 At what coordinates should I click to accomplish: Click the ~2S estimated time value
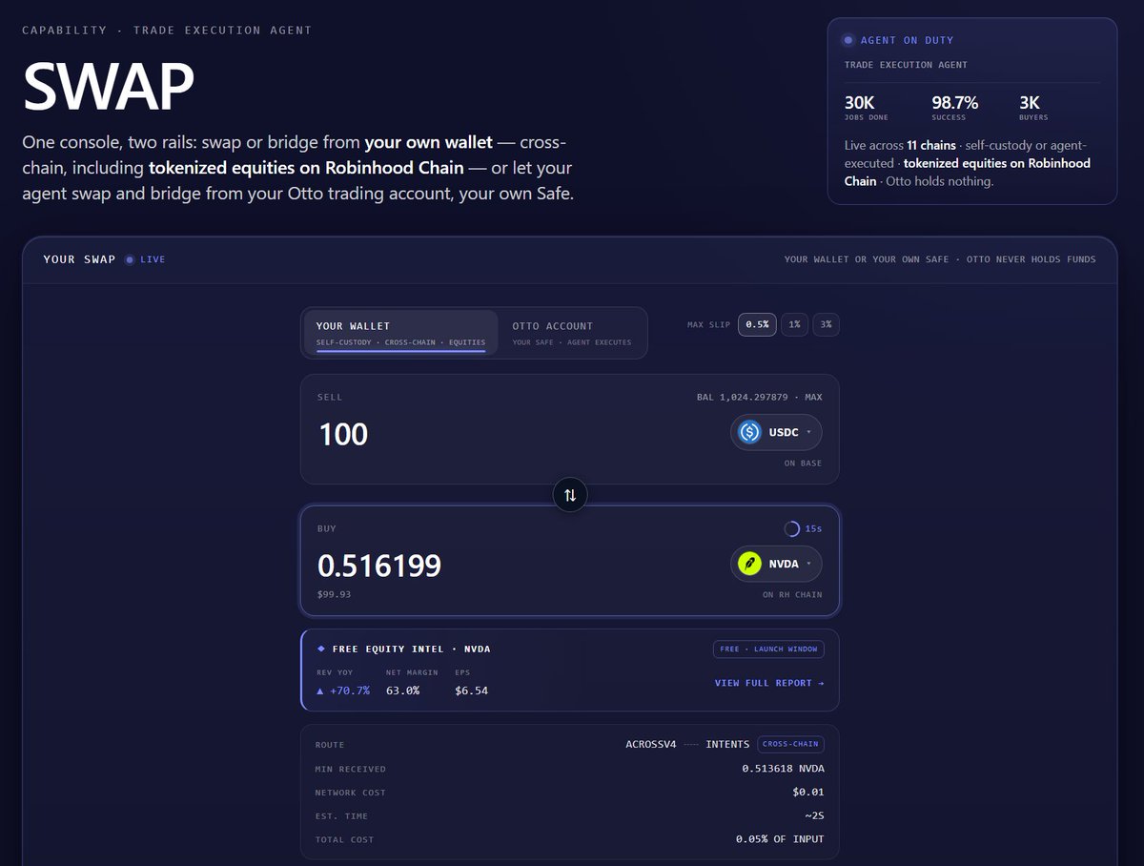814,815
